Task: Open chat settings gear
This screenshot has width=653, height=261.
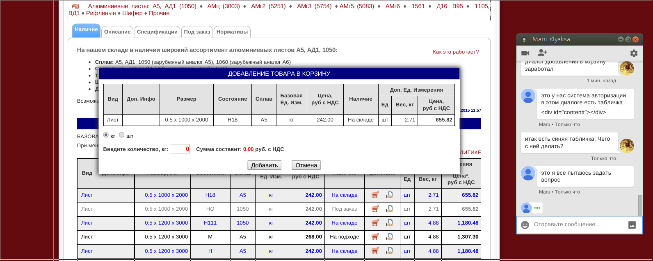Action: point(634,53)
